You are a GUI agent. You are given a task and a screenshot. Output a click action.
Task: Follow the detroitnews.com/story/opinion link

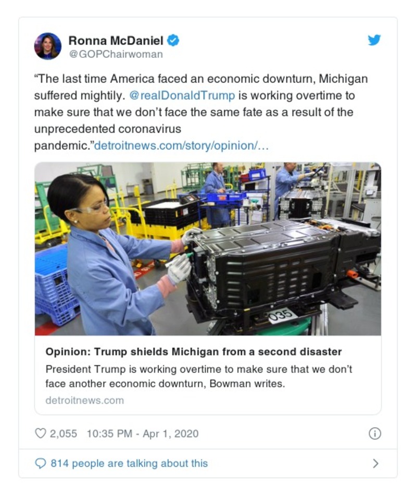click(181, 146)
